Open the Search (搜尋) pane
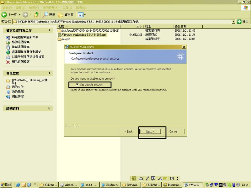This screenshot has height=188, width=251. (49, 15)
